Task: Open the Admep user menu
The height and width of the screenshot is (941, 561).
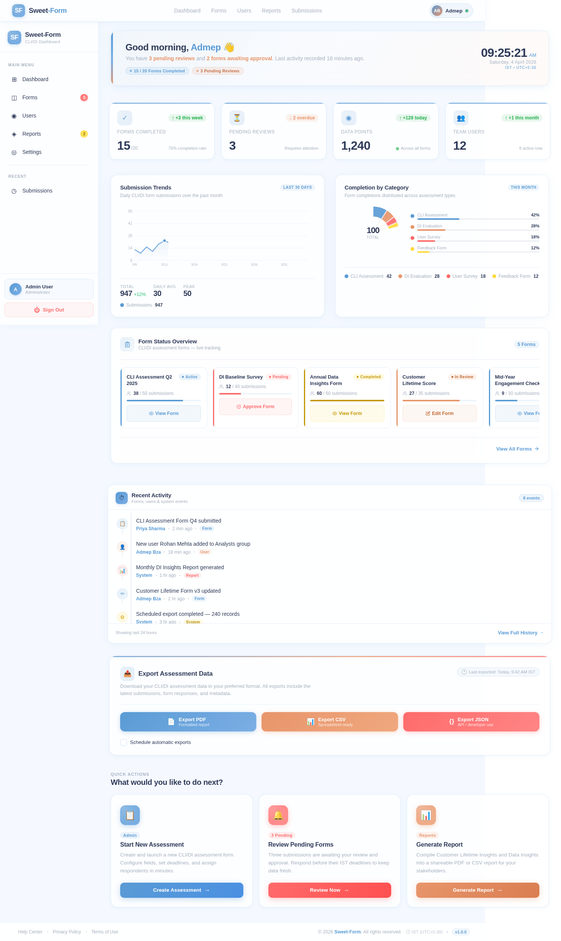Action: [x=451, y=11]
